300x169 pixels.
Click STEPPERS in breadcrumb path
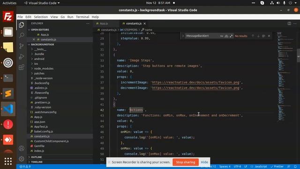point(131,30)
